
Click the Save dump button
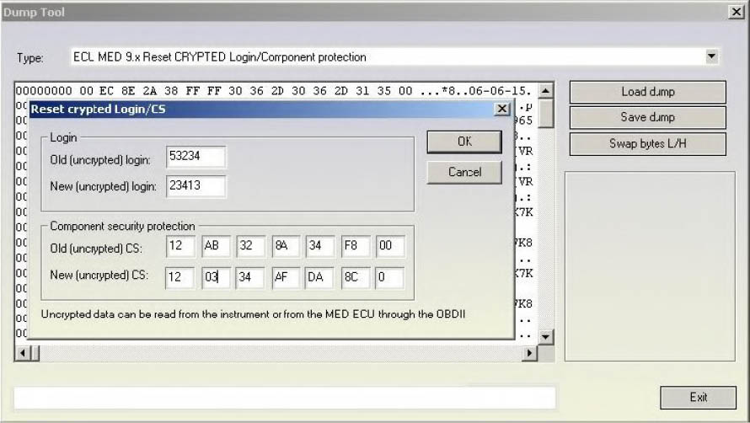coord(647,117)
